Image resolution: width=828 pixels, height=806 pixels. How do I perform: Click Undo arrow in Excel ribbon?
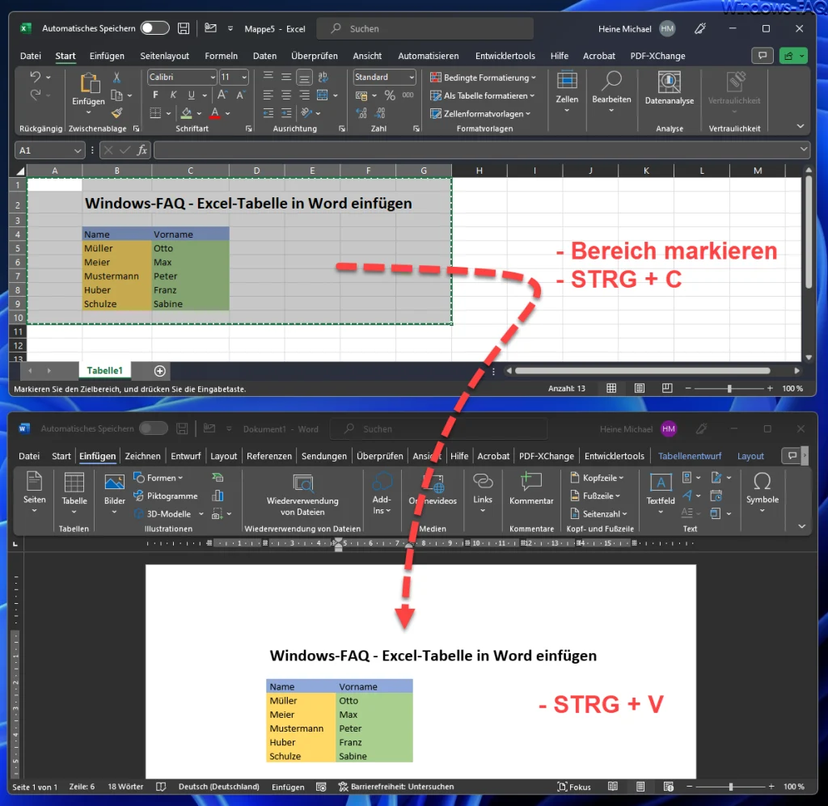(x=36, y=77)
